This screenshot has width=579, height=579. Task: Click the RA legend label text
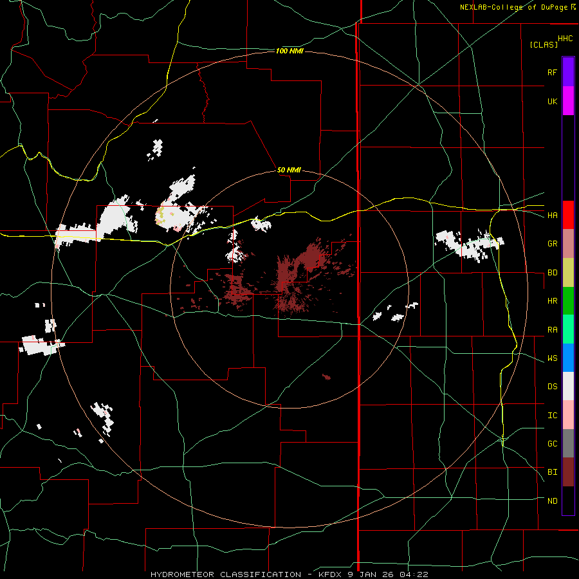(553, 330)
